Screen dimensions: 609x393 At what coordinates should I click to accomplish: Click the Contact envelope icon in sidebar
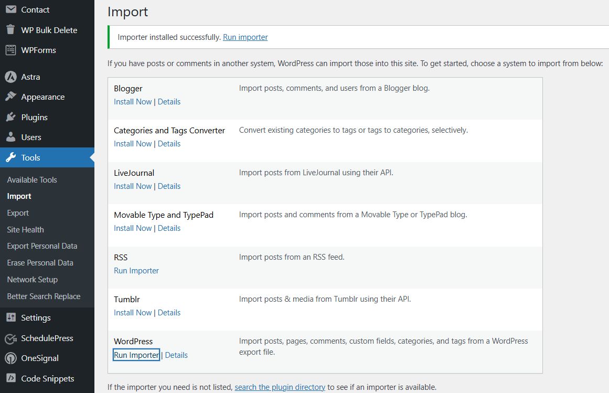click(x=11, y=9)
